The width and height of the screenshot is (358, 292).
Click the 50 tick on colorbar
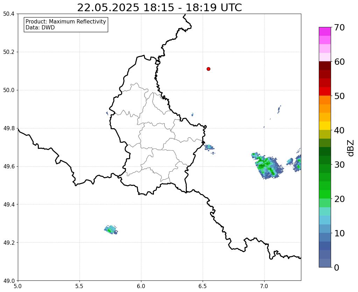[339, 96]
